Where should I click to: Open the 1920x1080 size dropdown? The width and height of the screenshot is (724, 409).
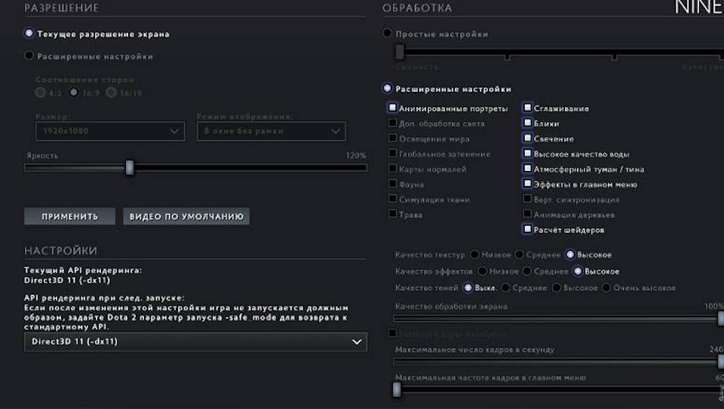tap(109, 131)
